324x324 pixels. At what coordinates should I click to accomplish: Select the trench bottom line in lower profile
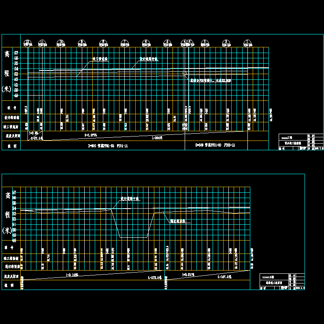(x=134, y=237)
